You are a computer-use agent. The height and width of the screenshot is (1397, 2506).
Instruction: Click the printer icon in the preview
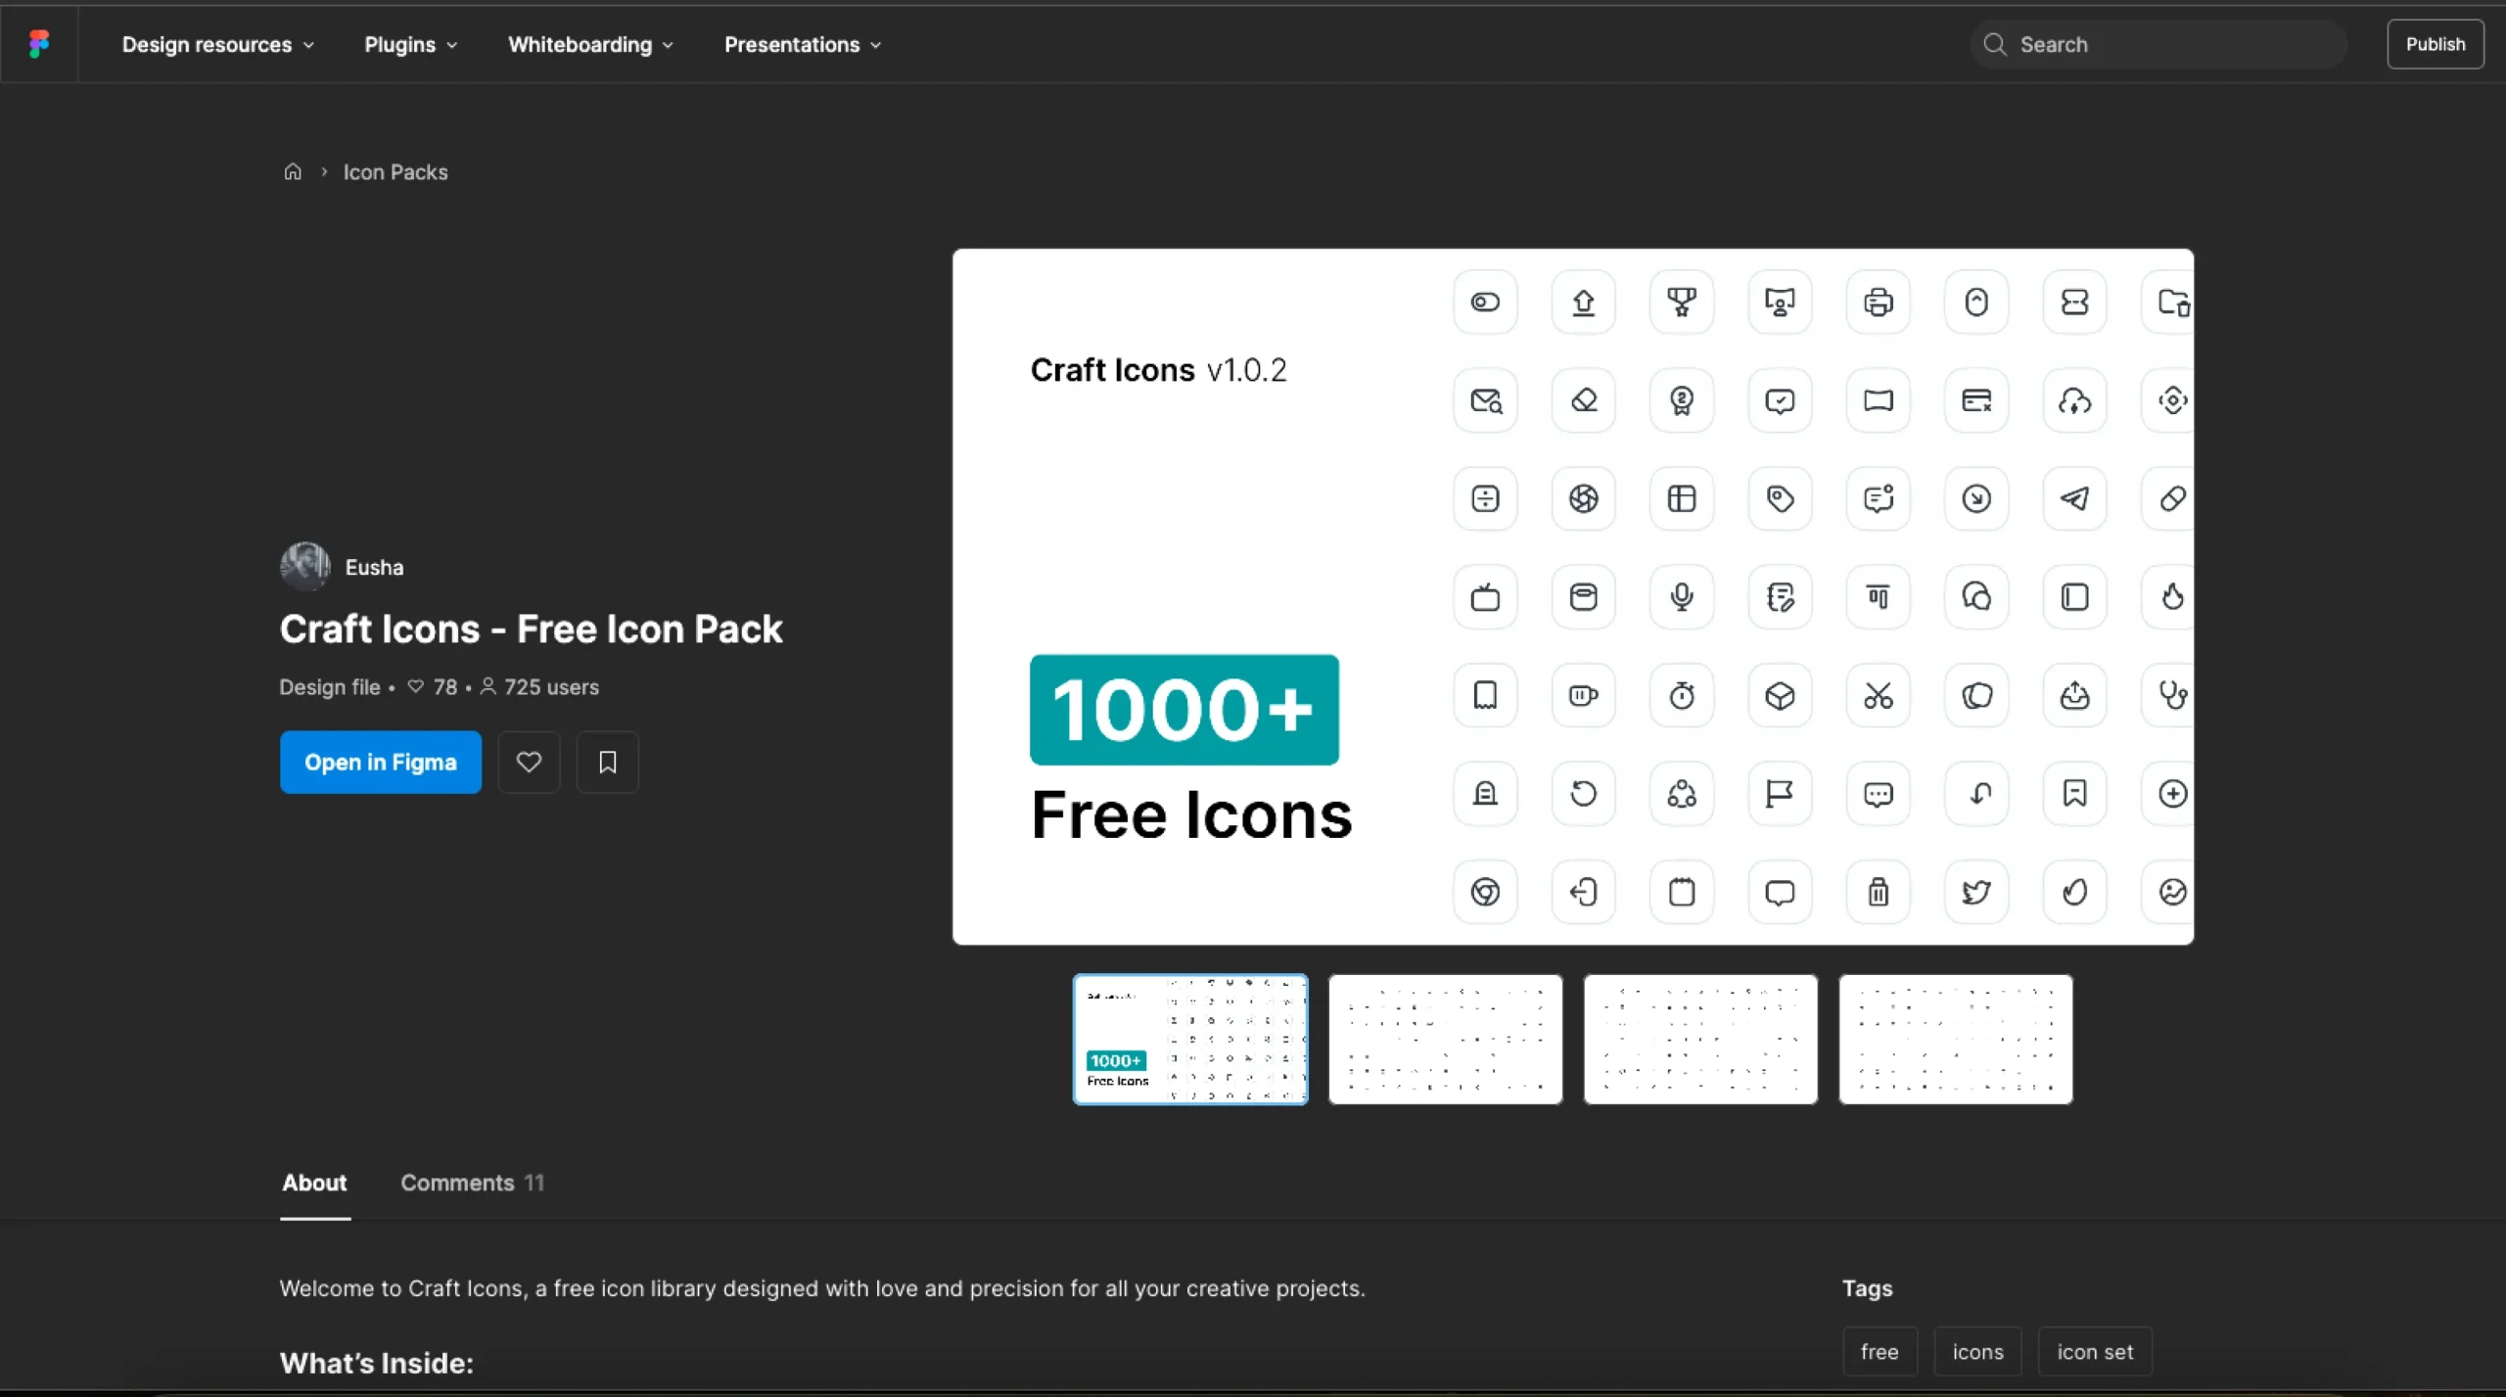tap(1878, 302)
